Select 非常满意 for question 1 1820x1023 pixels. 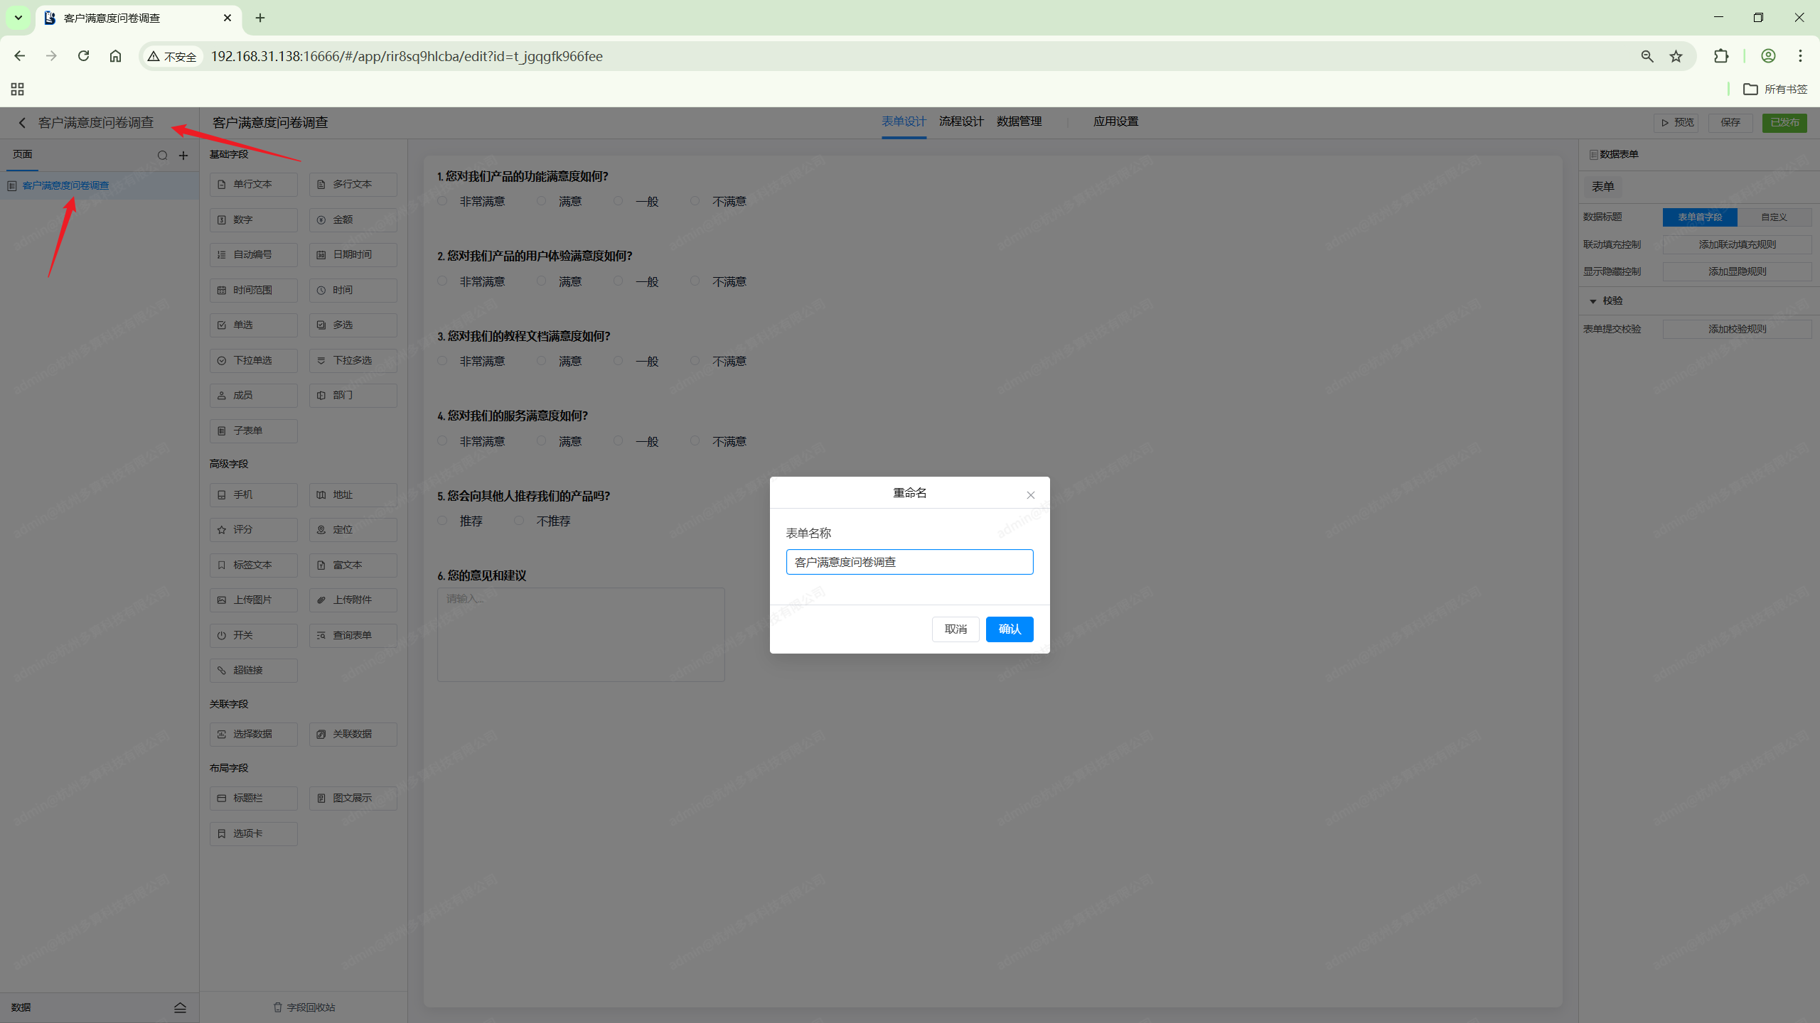[x=443, y=202]
